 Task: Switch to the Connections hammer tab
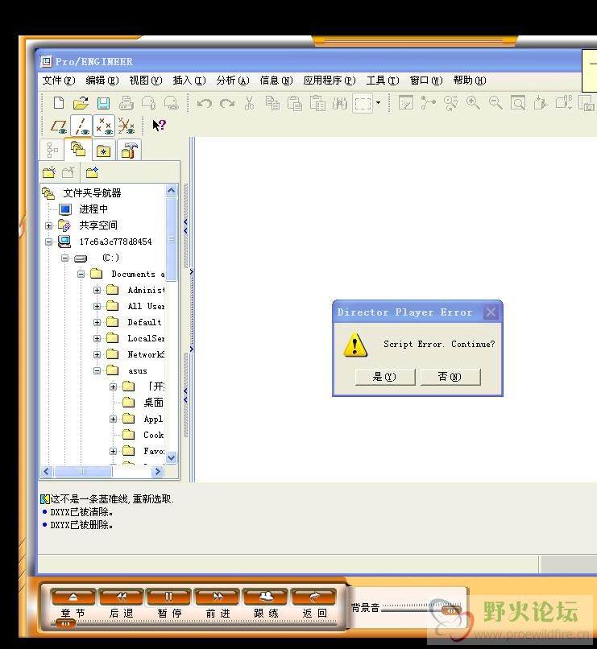[129, 151]
